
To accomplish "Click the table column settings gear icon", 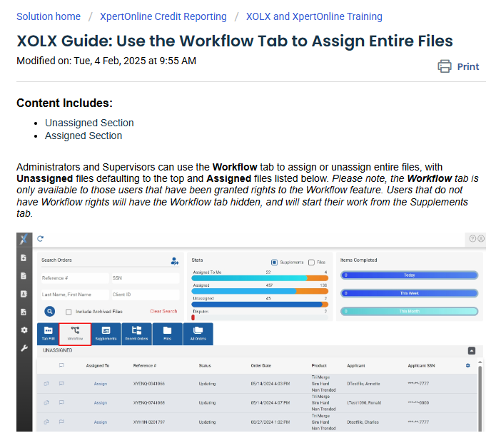I will [468, 365].
